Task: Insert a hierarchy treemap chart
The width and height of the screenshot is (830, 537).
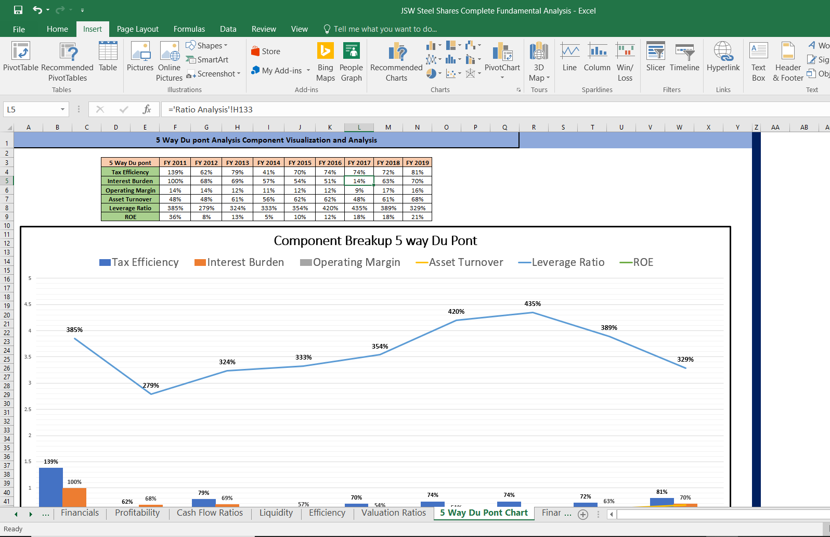Action: pyautogui.click(x=451, y=46)
